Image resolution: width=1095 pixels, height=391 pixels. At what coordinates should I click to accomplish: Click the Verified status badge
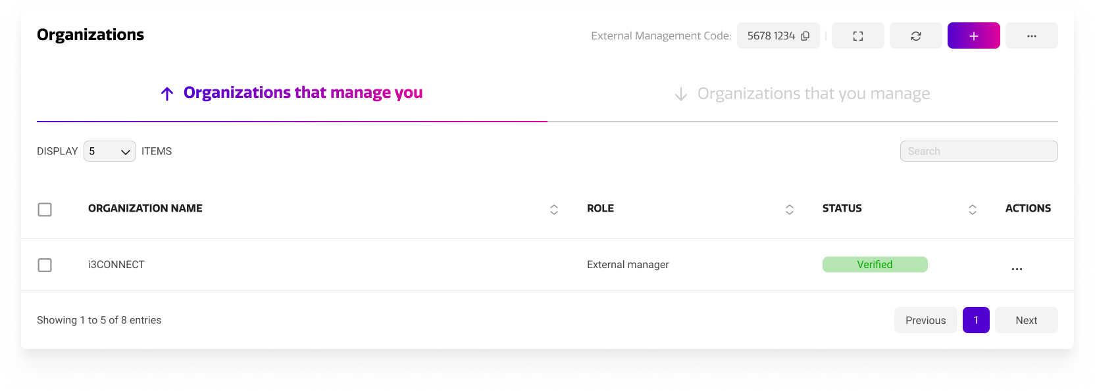pos(875,264)
